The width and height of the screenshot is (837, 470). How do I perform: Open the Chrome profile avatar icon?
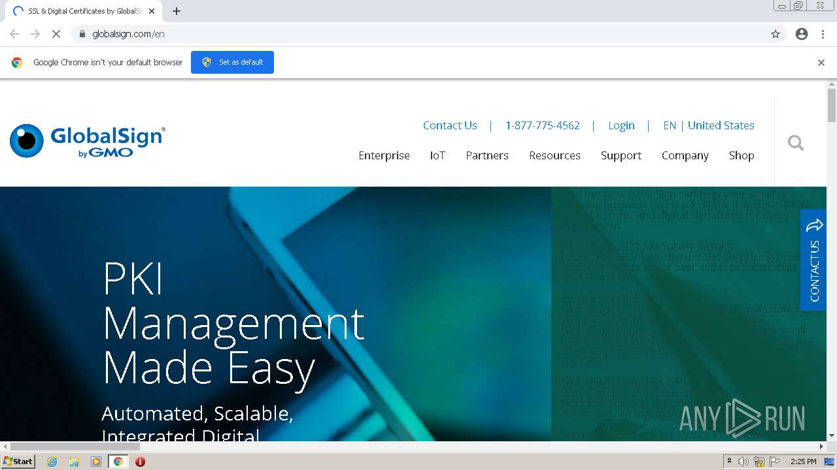(802, 34)
